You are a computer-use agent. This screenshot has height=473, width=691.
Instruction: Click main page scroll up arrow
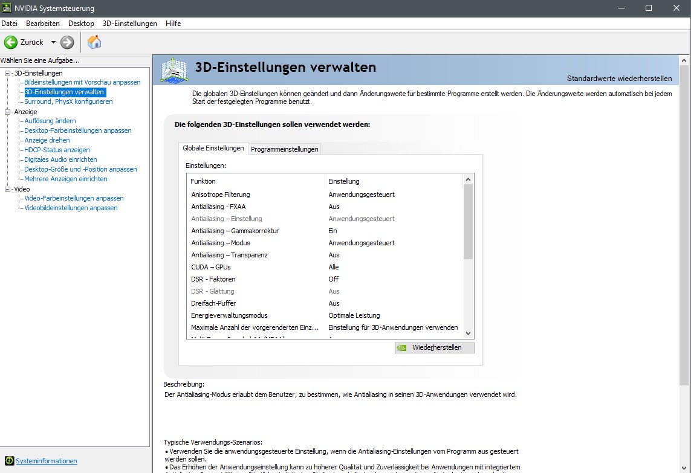(x=684, y=60)
